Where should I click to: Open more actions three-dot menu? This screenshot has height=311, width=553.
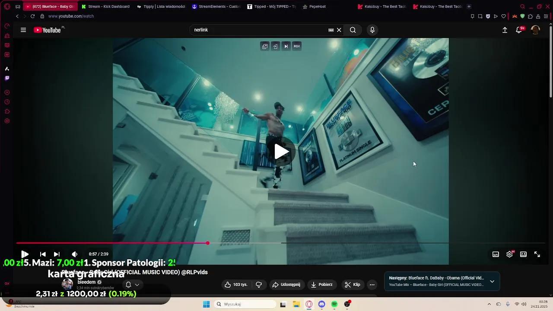pyautogui.click(x=372, y=285)
